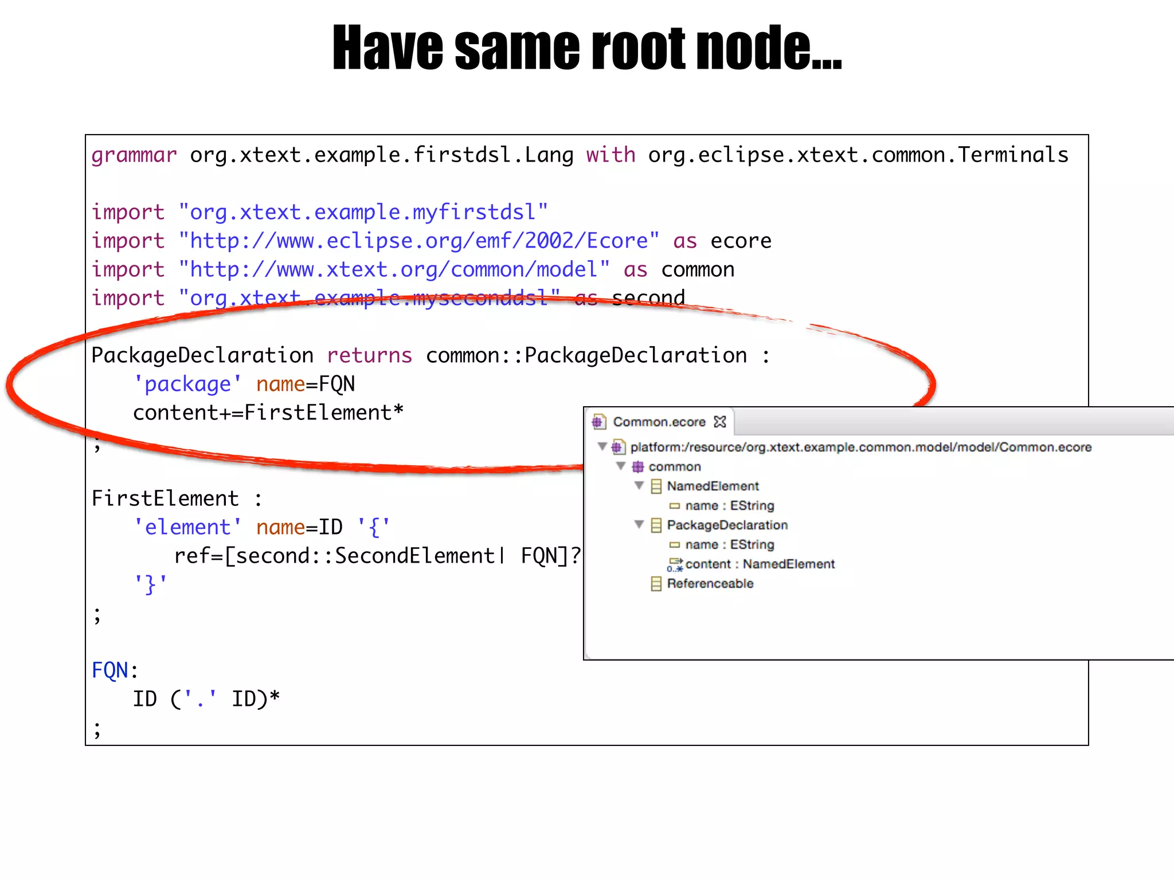Close the Common.ecore editor tab

pos(720,422)
